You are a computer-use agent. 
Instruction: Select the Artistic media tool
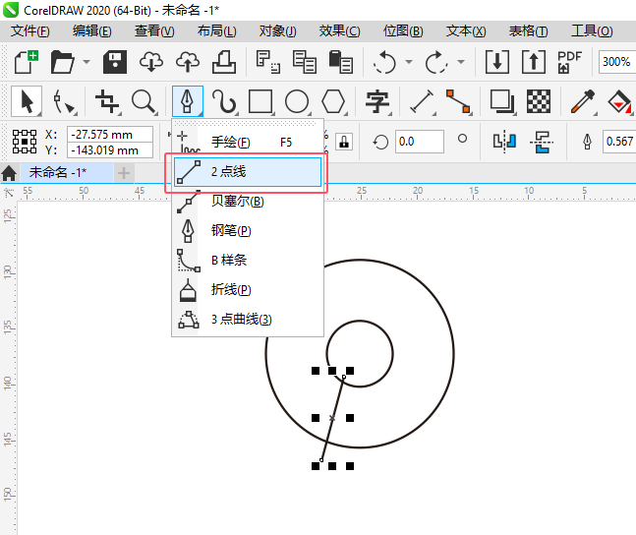point(224,101)
